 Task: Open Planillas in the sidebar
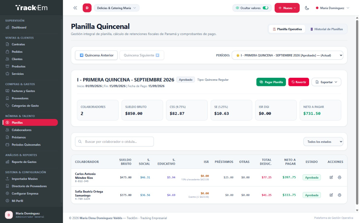coord(30,123)
